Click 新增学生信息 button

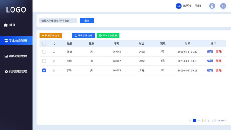(x=51, y=36)
